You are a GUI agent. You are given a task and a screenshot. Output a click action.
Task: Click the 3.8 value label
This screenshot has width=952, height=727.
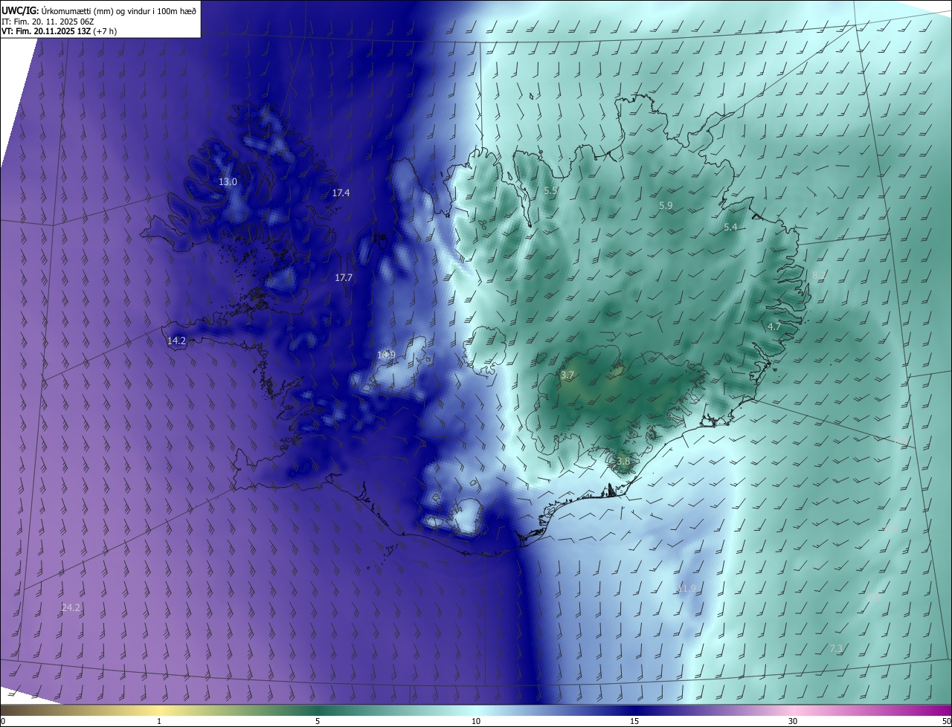623,462
